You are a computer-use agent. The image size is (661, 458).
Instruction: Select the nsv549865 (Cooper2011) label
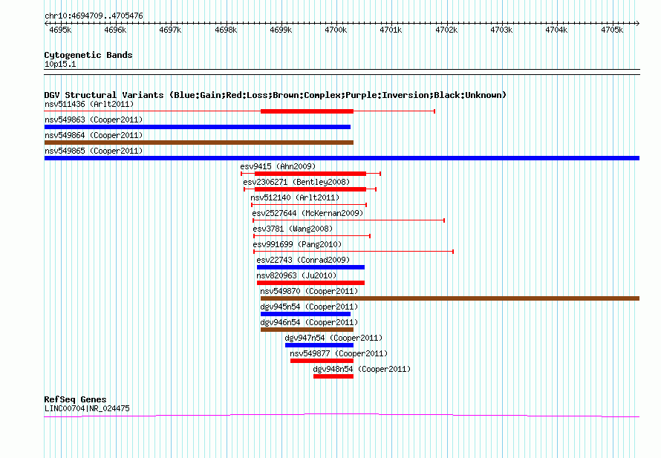(94, 151)
